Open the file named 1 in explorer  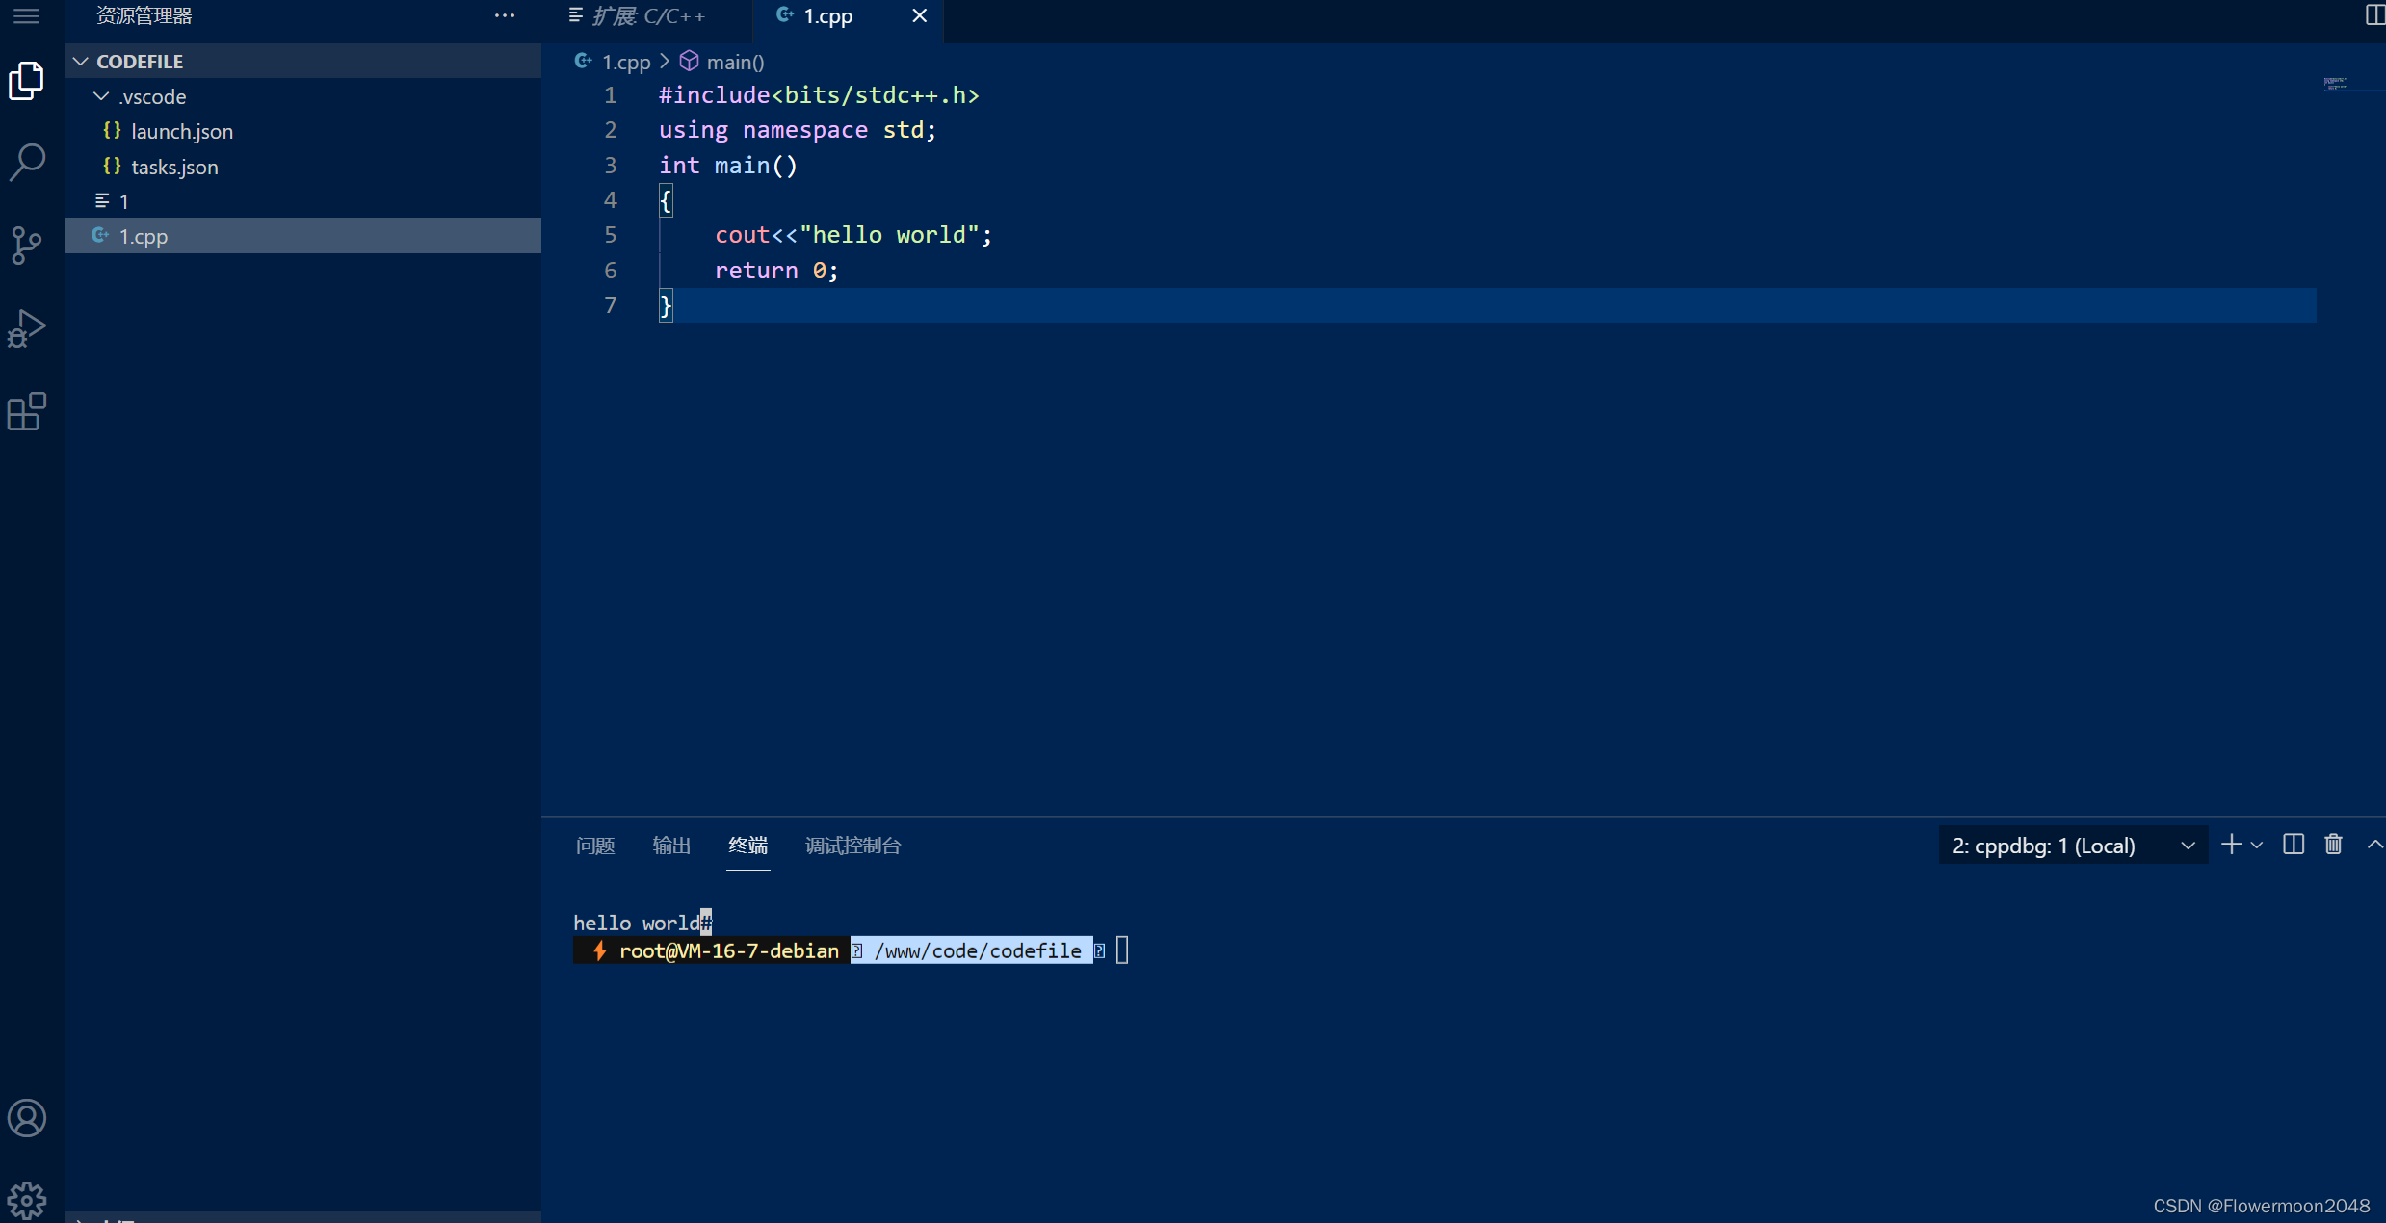tap(302, 201)
